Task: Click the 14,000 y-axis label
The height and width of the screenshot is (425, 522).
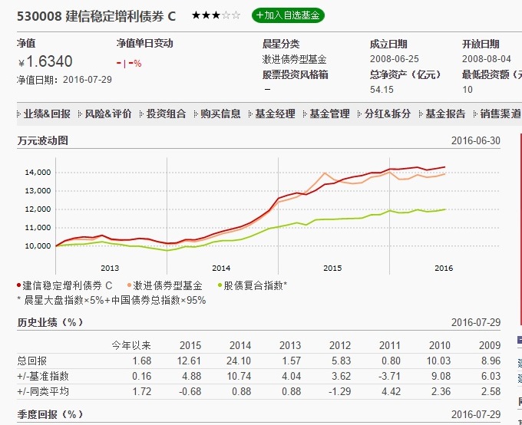Action: [x=38, y=173]
